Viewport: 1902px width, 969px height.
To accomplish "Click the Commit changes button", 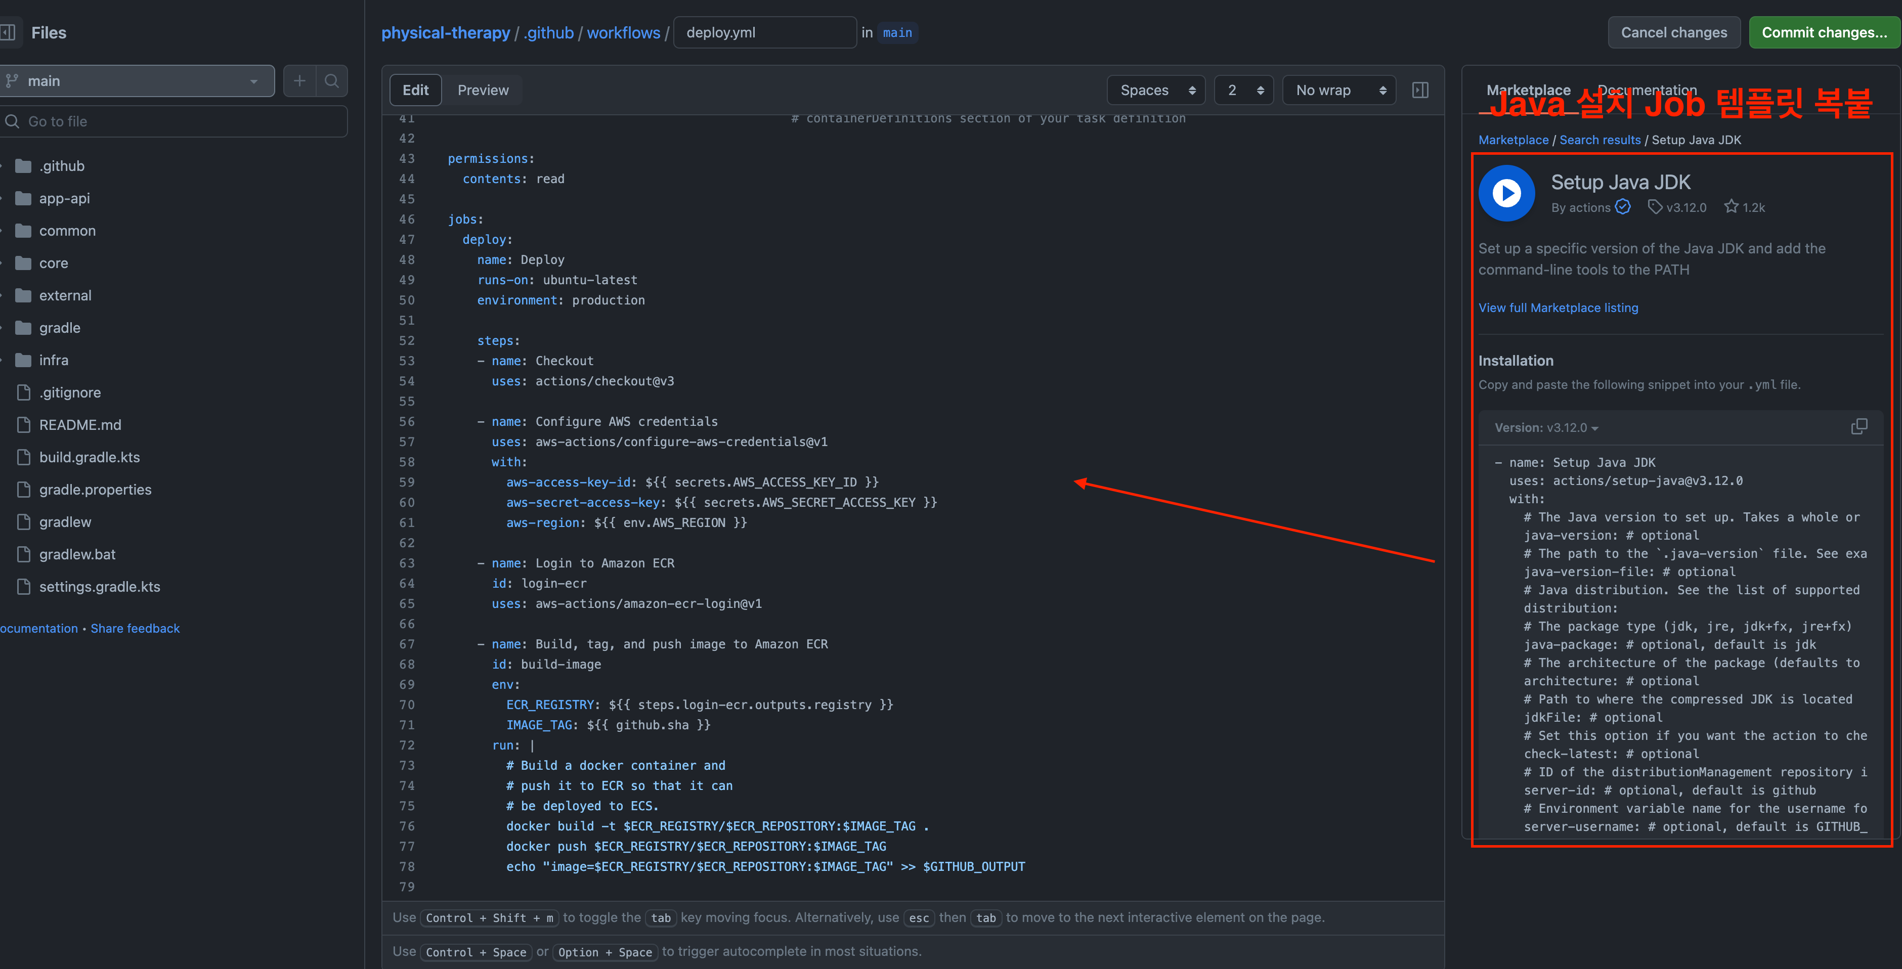I will point(1823,32).
